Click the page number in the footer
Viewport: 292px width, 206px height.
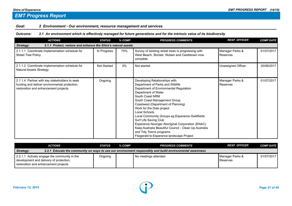tap(269, 188)
